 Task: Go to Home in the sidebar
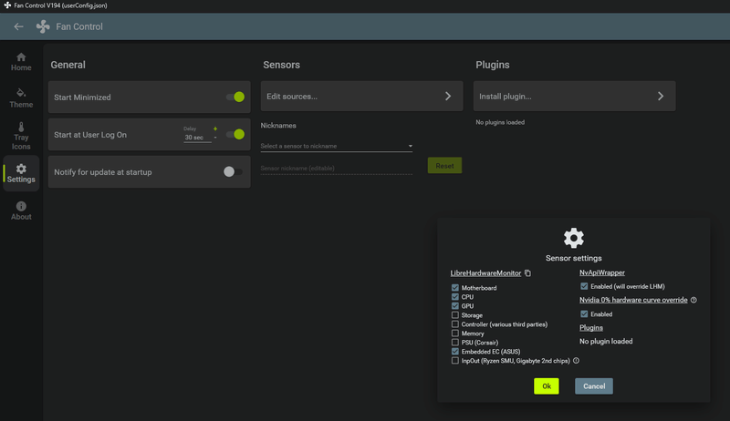coord(21,62)
